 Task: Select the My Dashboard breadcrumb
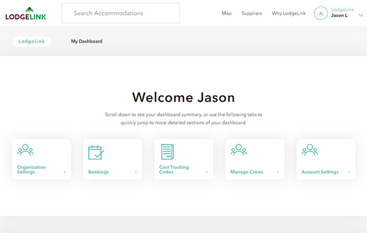(87, 41)
